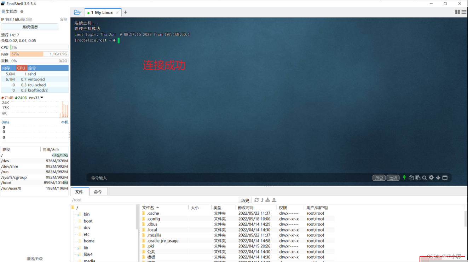Click the 系统信息 button
This screenshot has width=468, height=262.
pos(30,27)
